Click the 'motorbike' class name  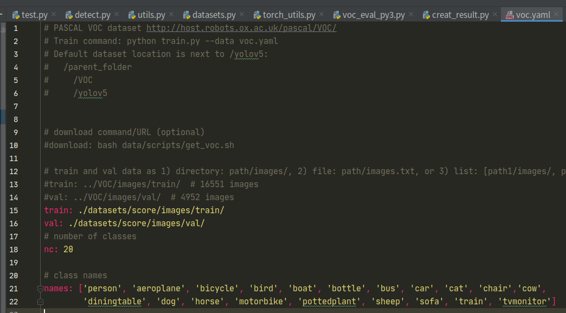pyautogui.click(x=261, y=301)
